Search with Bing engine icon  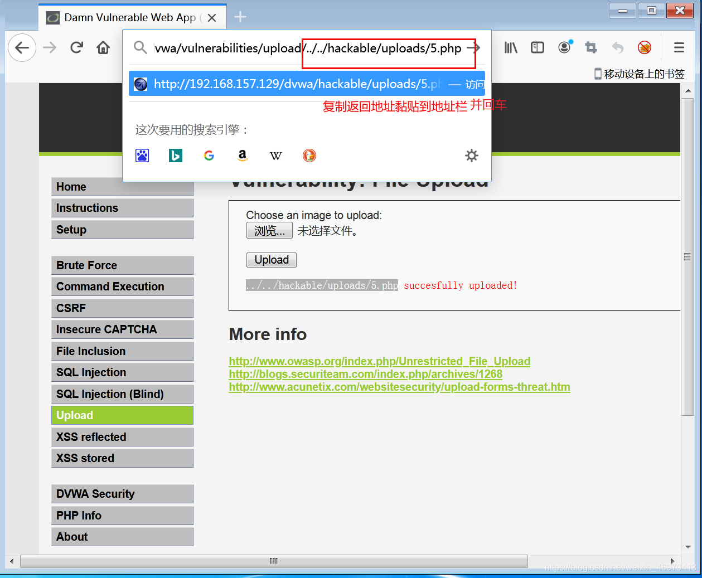pos(176,156)
